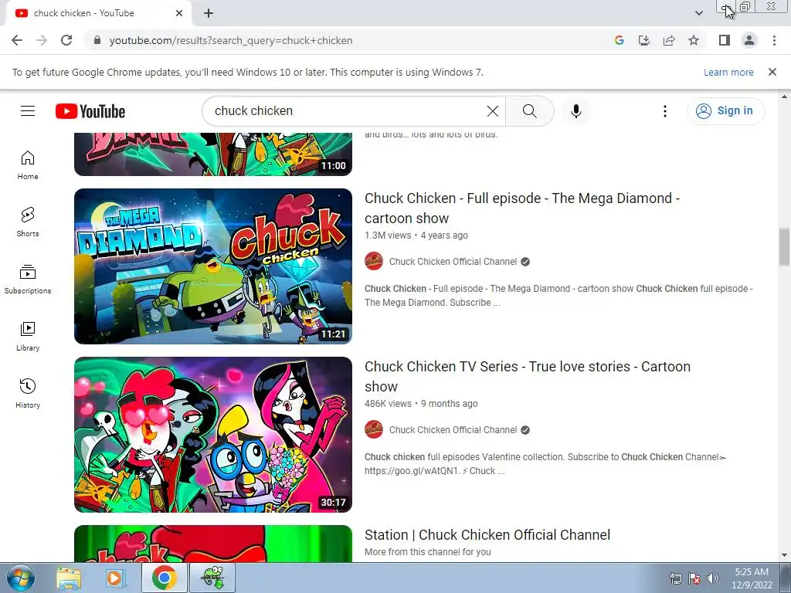Open History in the sidebar
791x593 pixels.
(28, 393)
